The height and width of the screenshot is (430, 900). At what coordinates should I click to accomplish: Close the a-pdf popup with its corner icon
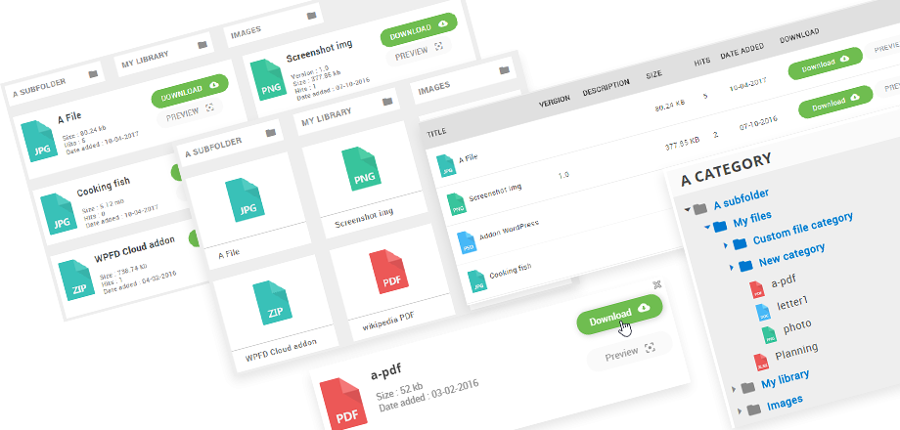pos(657,284)
